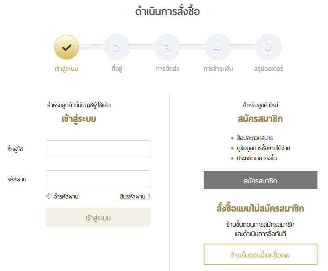Viewport: 328px width, 271px height.
Task: Click the final checkmark order summary circle
Action: [x=269, y=47]
